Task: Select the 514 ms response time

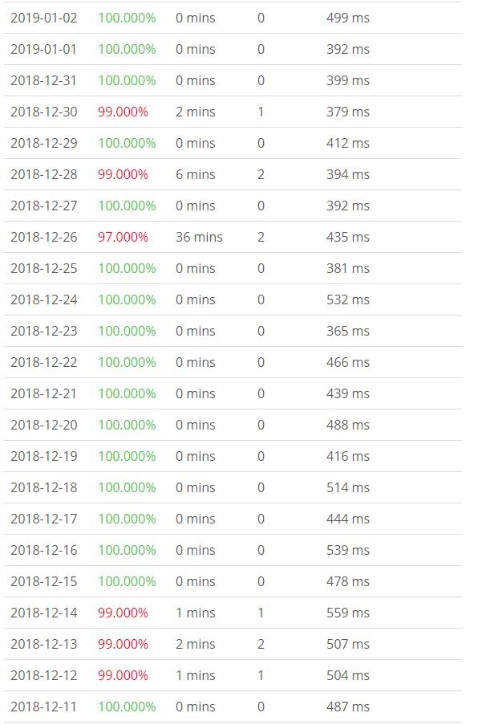Action: pyautogui.click(x=348, y=487)
